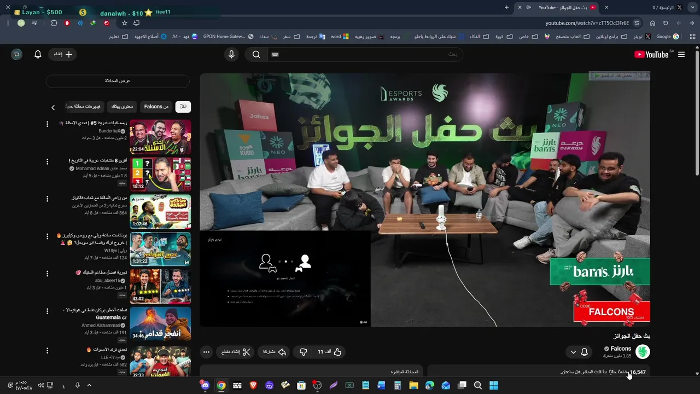
Task: Open GPON Home Gateway bookmark
Action: 228,37
